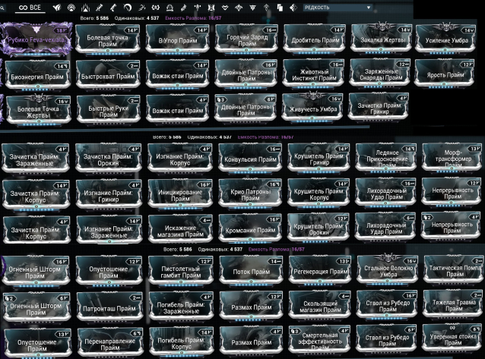Image resolution: width=485 pixels, height=359 pixels.
Task: Pick the Болевая Точка Жертвы mod
Action: (38, 111)
